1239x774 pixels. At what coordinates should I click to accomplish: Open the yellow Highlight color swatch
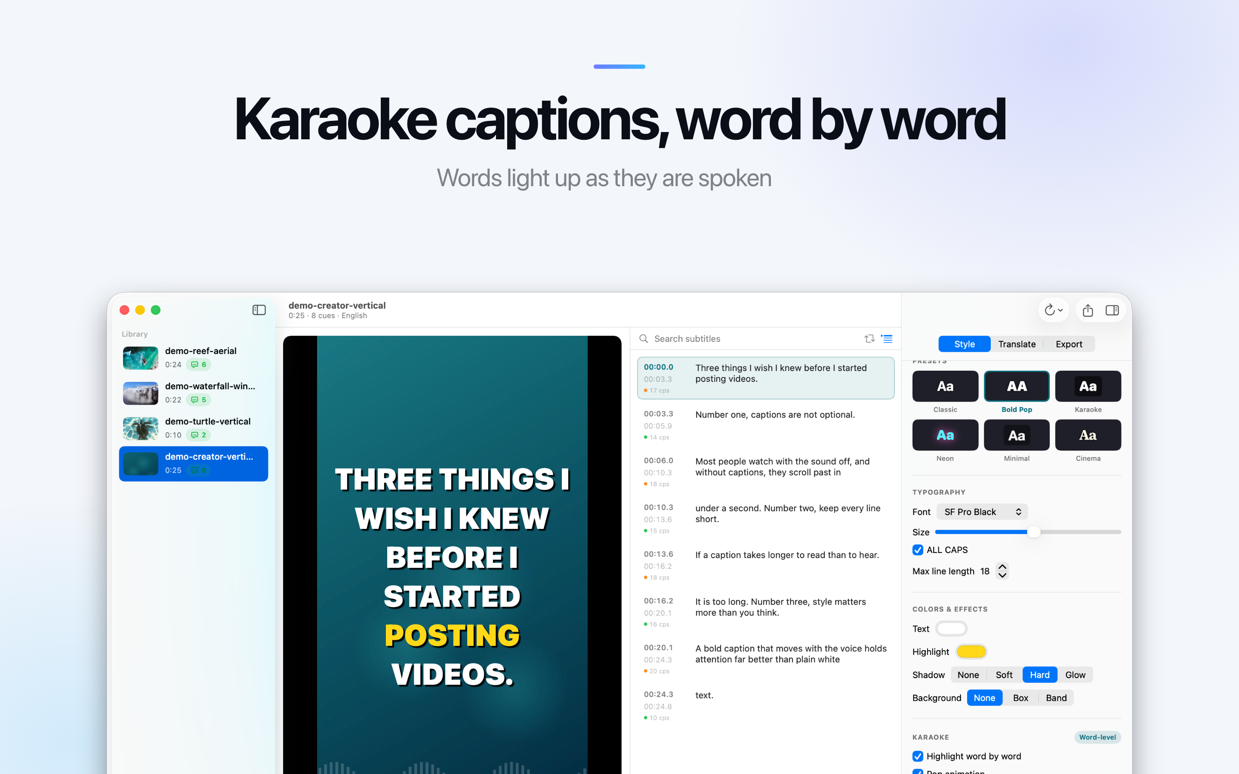(x=971, y=651)
